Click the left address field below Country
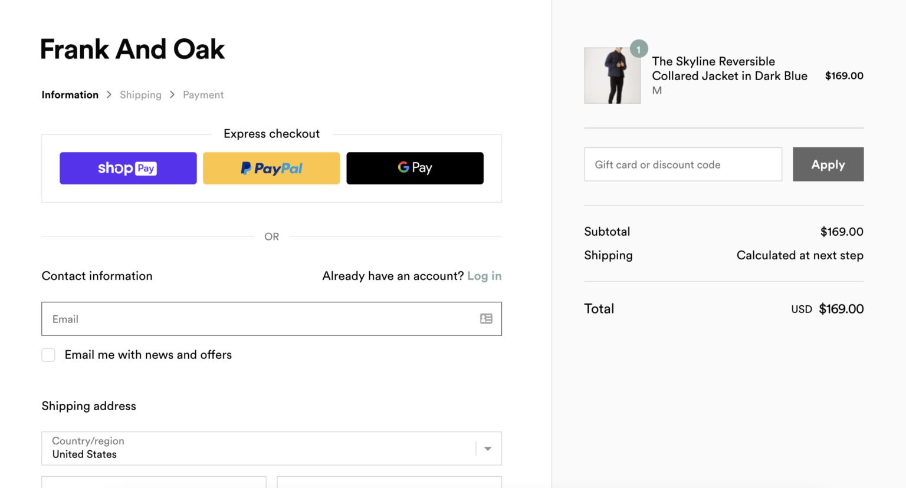 point(153,483)
